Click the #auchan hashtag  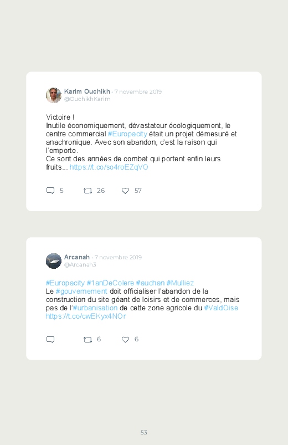(x=150, y=283)
